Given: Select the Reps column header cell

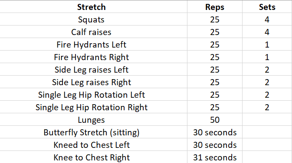Looking at the screenshot, I should click(x=215, y=7).
